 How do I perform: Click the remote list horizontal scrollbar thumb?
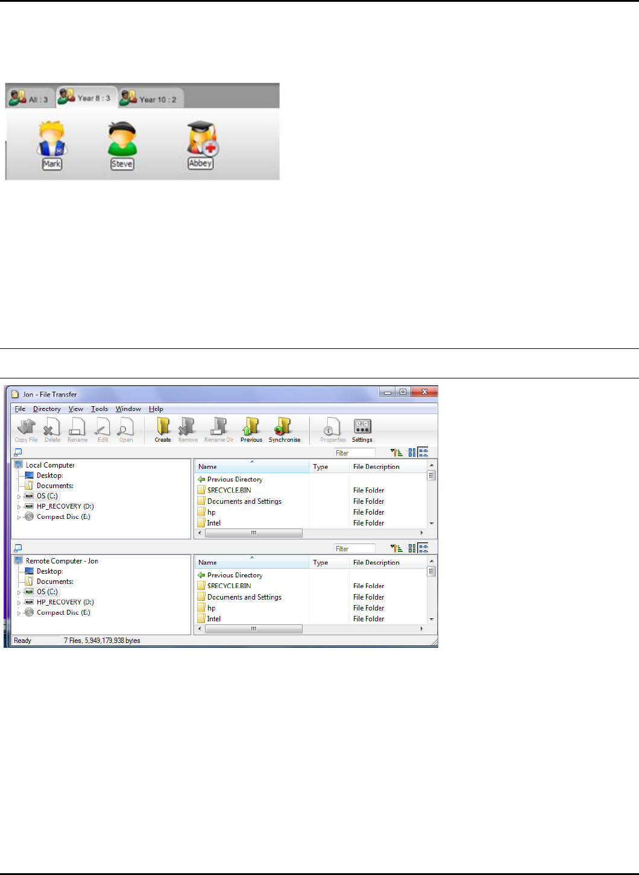(254, 629)
